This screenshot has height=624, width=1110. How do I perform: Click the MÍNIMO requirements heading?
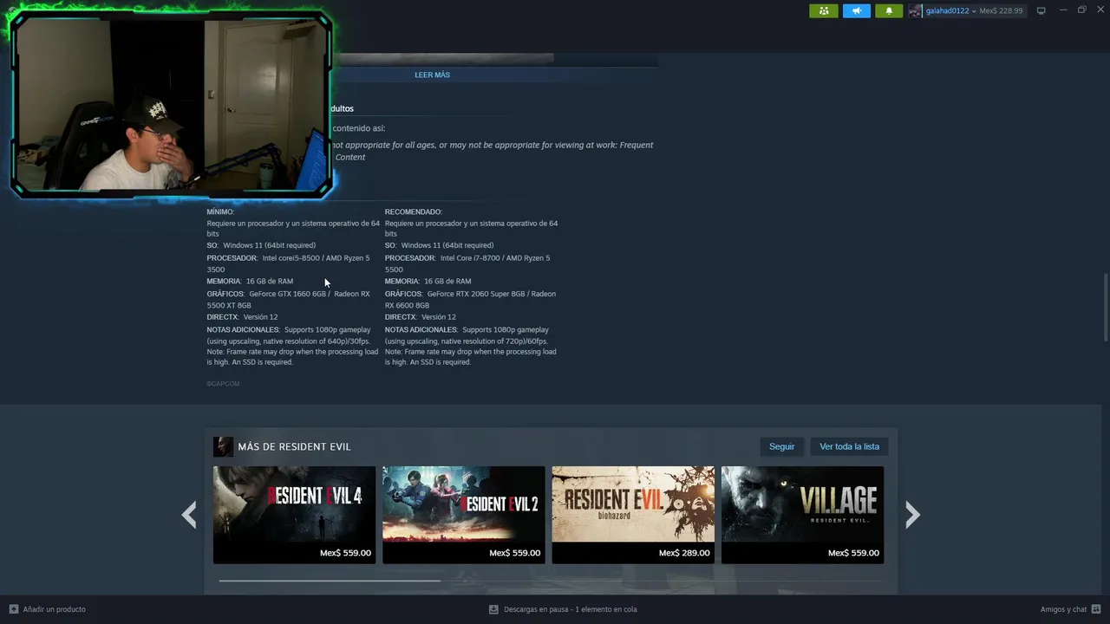click(x=220, y=211)
